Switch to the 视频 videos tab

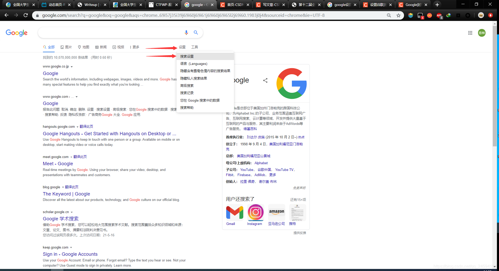coord(118,47)
